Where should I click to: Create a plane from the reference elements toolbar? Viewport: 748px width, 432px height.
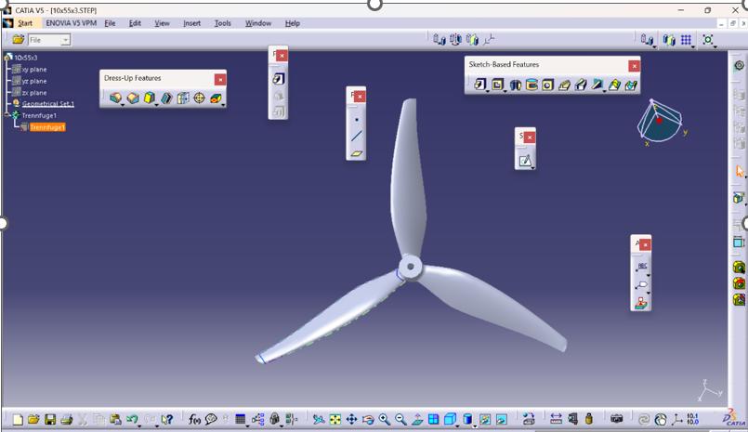pyautogui.click(x=357, y=153)
